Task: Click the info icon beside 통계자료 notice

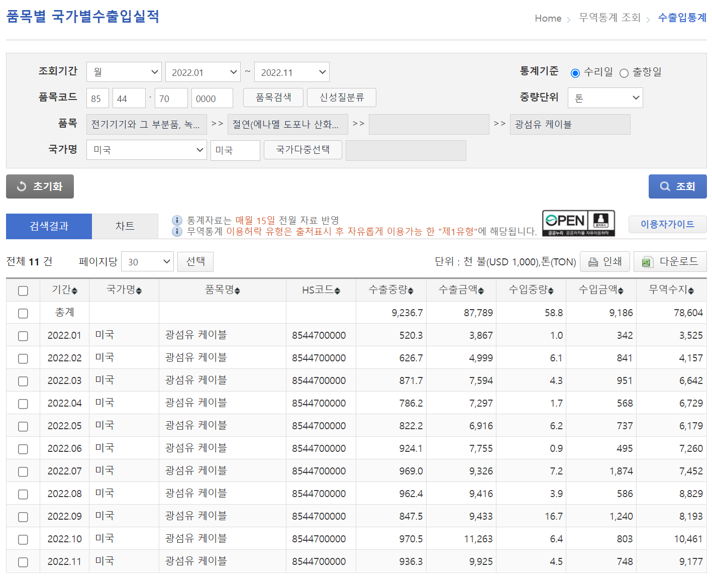Action: pyautogui.click(x=177, y=220)
